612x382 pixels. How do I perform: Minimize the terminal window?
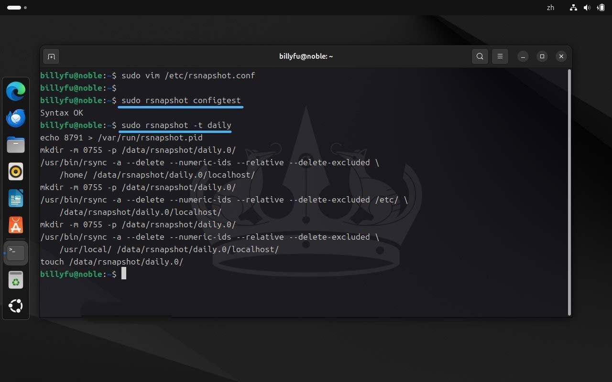pos(523,56)
